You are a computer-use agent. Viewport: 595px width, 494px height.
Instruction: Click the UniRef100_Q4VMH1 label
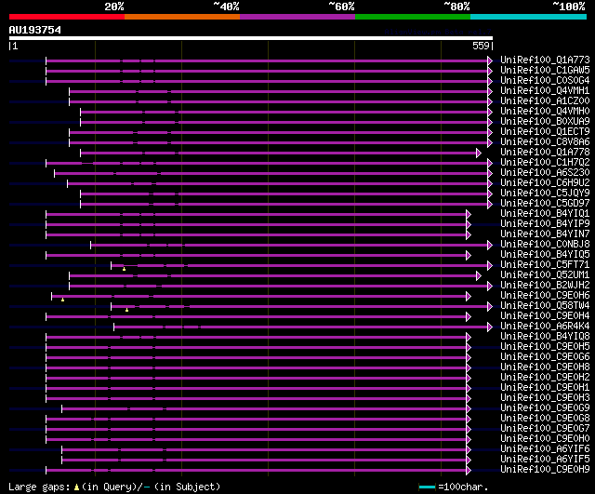(x=545, y=91)
